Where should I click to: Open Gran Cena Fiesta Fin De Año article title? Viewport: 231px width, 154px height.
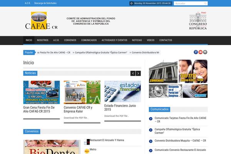point(39,109)
